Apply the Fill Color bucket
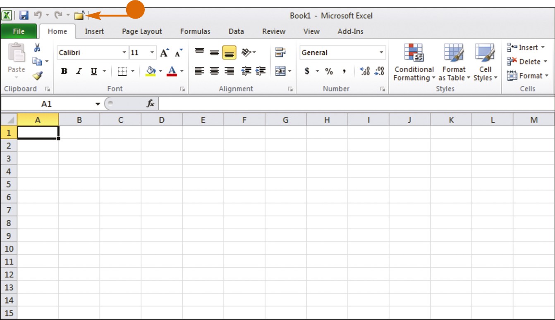Image resolution: width=555 pixels, height=320 pixels. (x=151, y=71)
